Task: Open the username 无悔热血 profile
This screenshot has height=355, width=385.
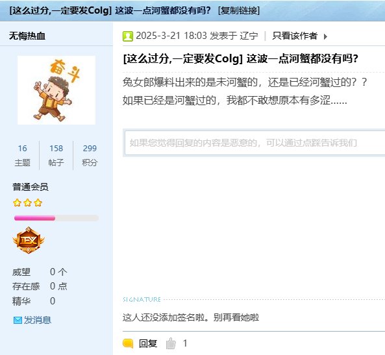Action: point(27,36)
